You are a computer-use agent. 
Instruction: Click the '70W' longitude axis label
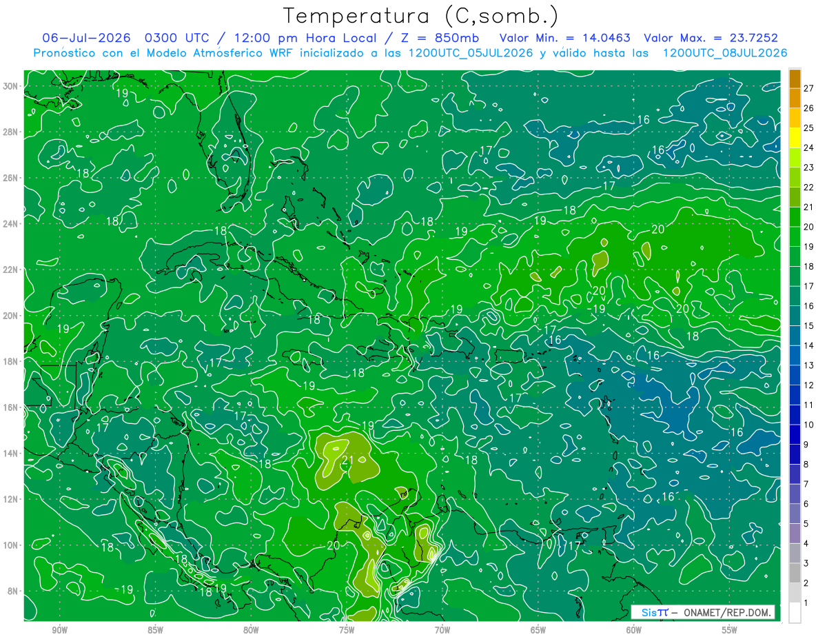click(x=442, y=631)
